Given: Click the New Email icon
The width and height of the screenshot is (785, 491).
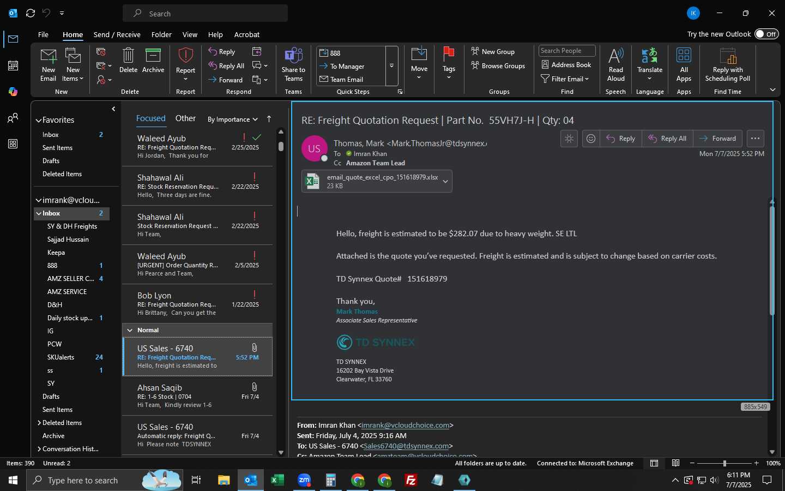Looking at the screenshot, I should [x=49, y=56].
